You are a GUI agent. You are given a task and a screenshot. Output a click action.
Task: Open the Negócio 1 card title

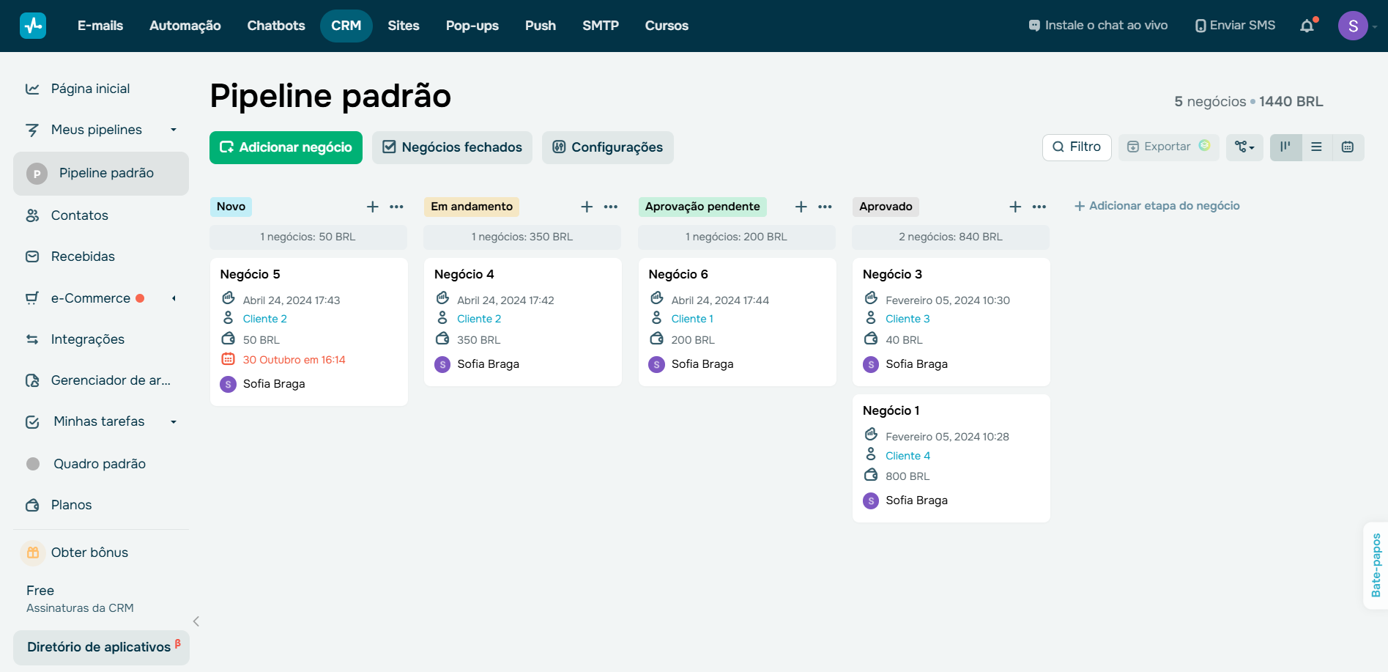click(x=891, y=410)
